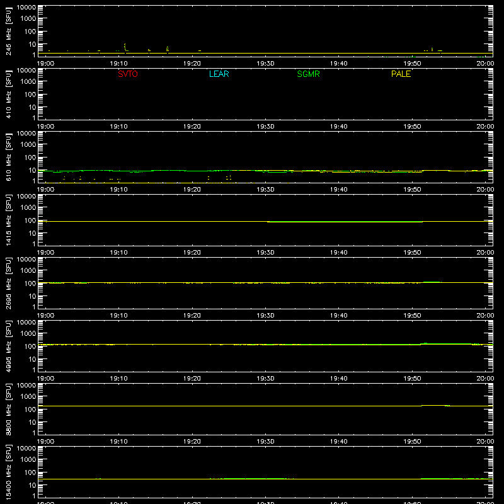The width and height of the screenshot is (504, 504).
Task: Click 19:50 tick under the 410 MHz plot
Action: coord(412,127)
